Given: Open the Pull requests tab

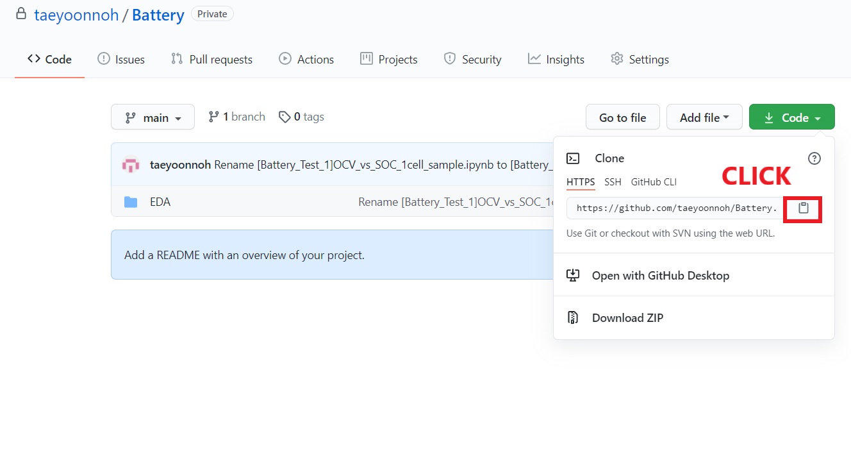Looking at the screenshot, I should pyautogui.click(x=211, y=59).
